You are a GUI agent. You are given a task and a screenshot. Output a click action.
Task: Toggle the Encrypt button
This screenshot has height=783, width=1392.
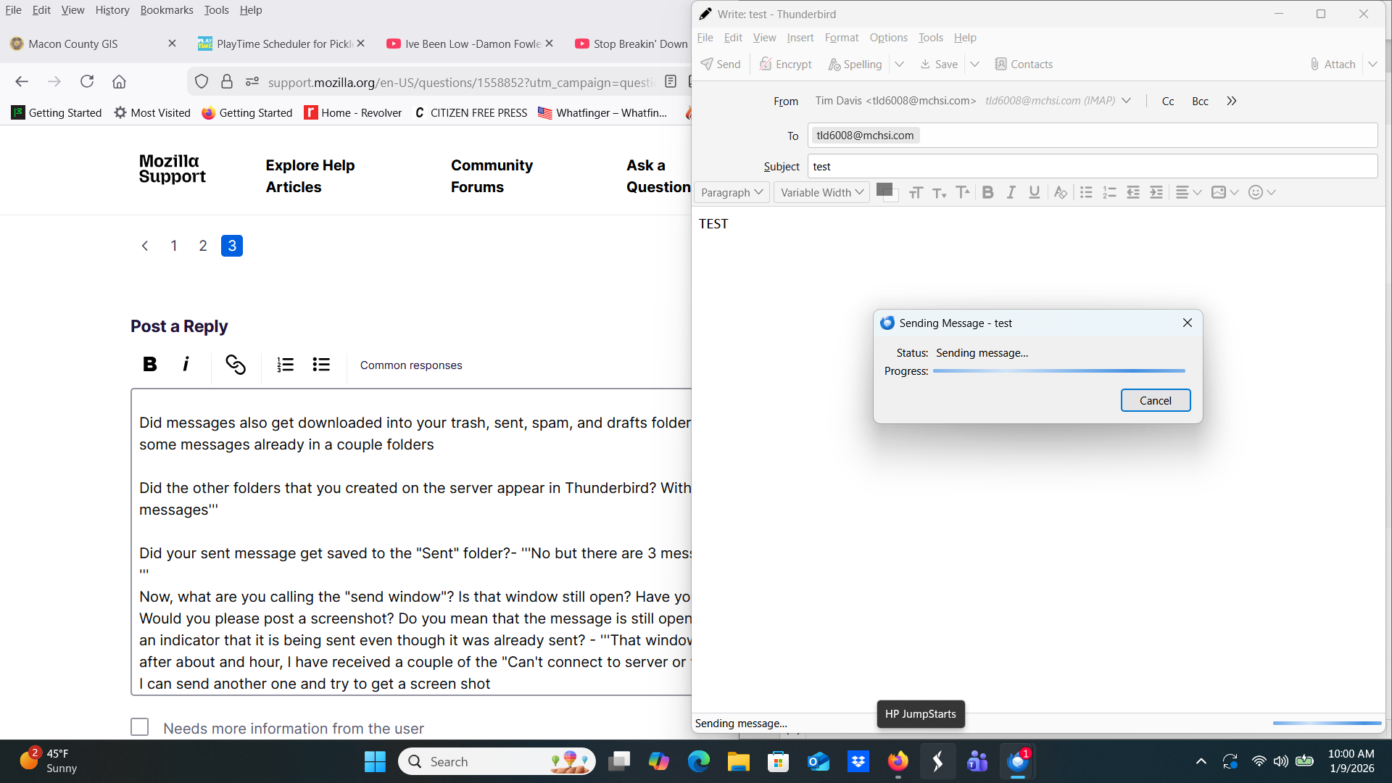coord(786,64)
